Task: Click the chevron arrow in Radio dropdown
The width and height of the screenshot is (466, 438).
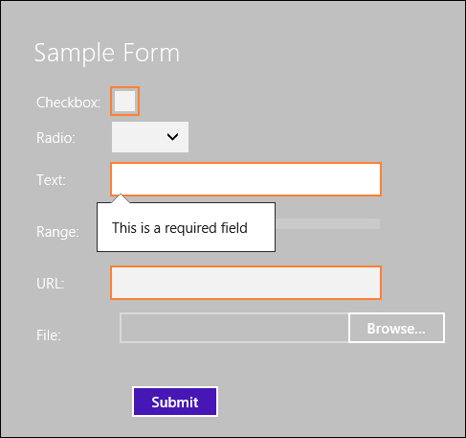Action: [172, 137]
